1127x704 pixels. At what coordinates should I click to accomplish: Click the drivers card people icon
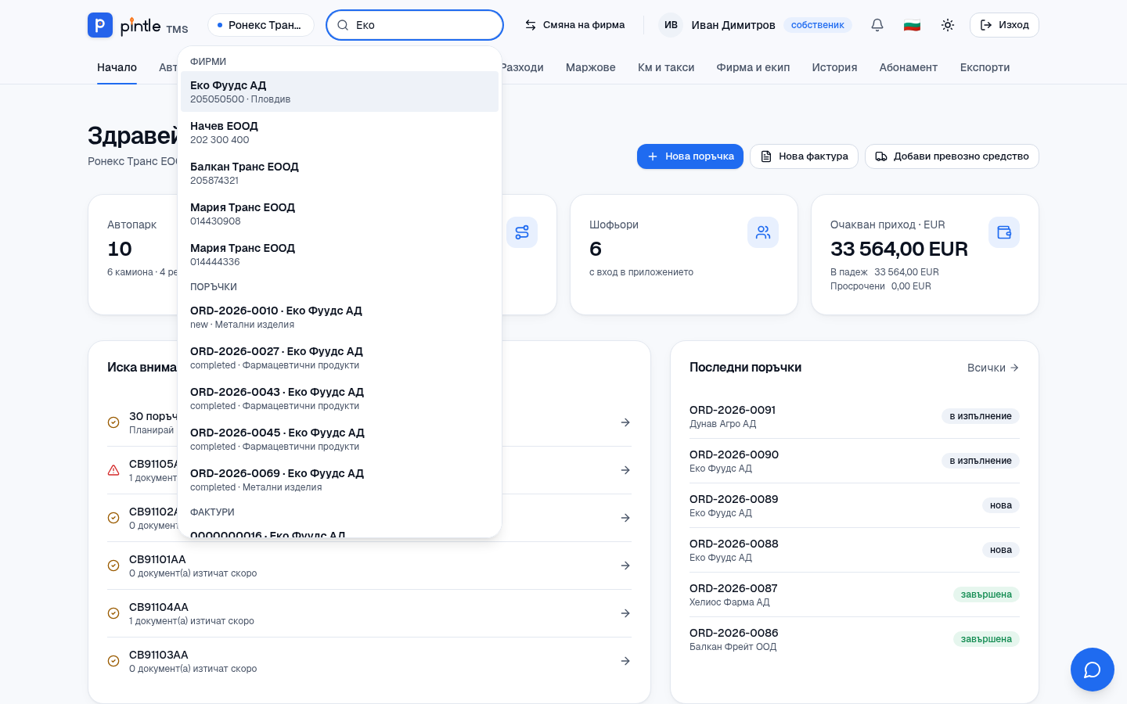pyautogui.click(x=763, y=232)
